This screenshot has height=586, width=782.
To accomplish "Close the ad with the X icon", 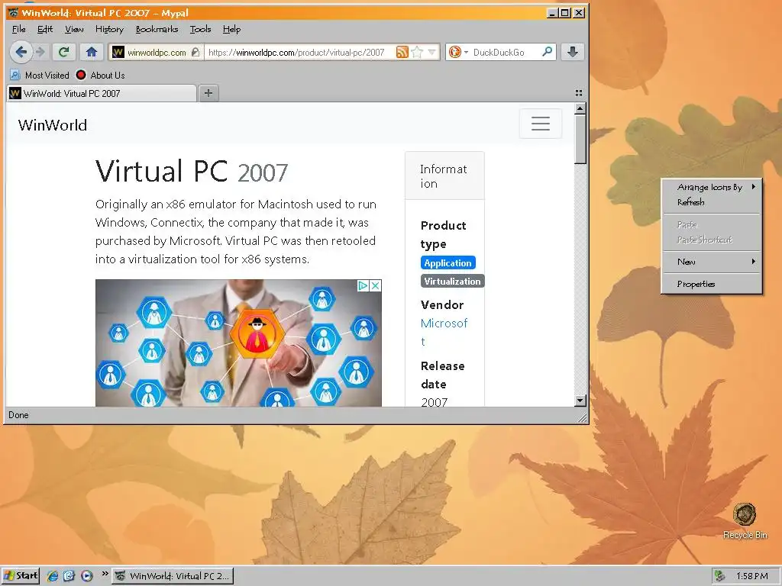I will [376, 285].
